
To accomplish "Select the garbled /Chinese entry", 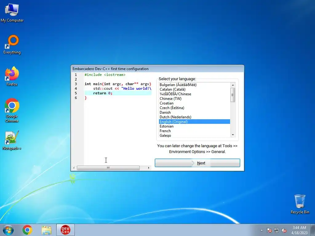I will [x=194, y=94].
